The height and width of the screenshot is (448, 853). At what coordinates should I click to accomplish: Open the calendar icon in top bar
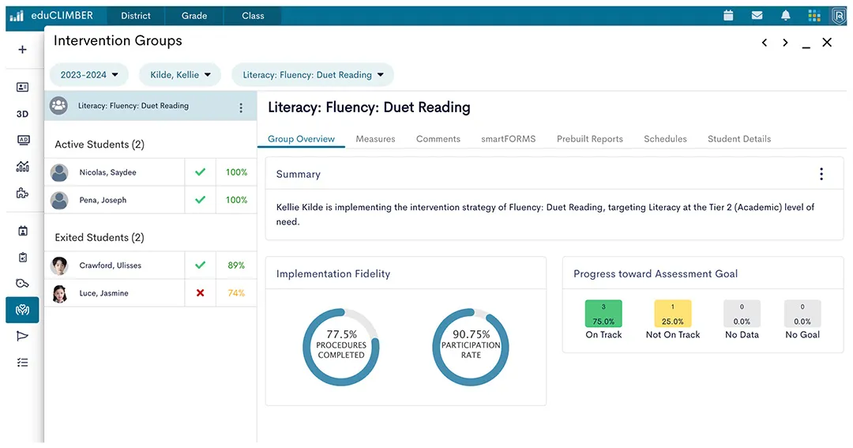tap(728, 15)
